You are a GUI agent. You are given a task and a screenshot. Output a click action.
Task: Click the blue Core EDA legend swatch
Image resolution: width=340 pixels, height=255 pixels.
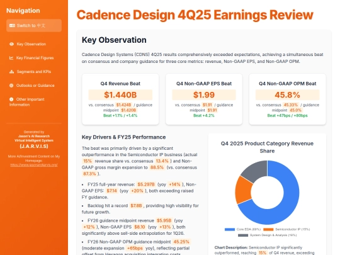(x=230, y=229)
